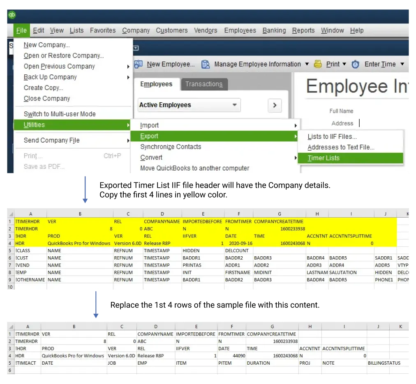416x384 pixels.
Task: Open the Banking menu
Action: 274,30
